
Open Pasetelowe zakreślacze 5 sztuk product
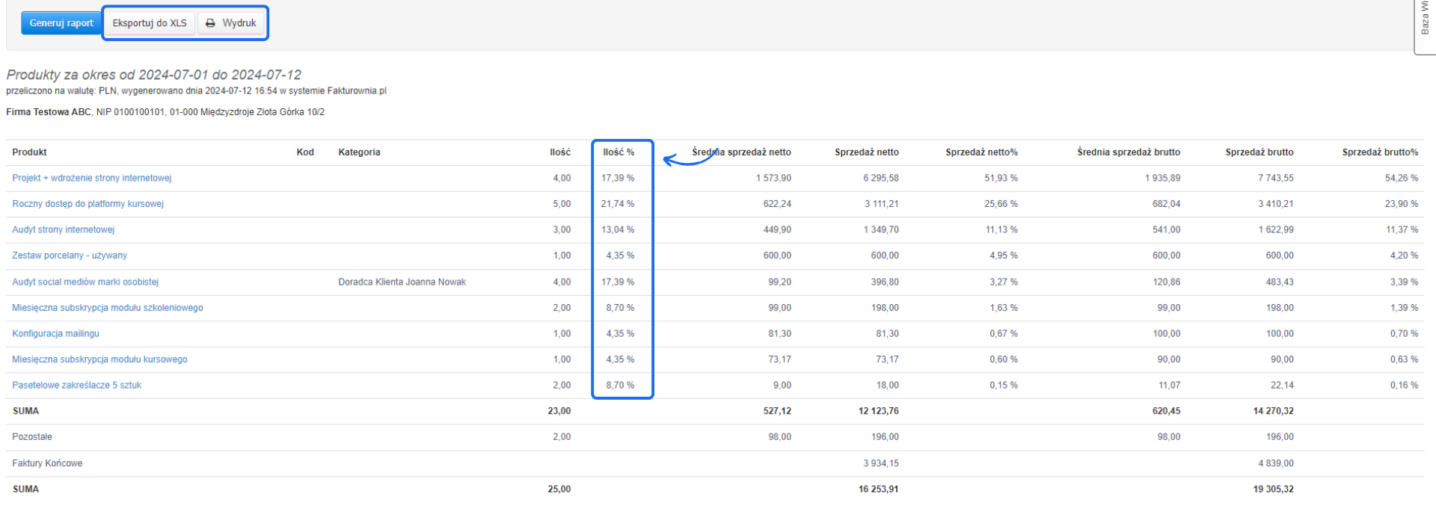coord(76,385)
